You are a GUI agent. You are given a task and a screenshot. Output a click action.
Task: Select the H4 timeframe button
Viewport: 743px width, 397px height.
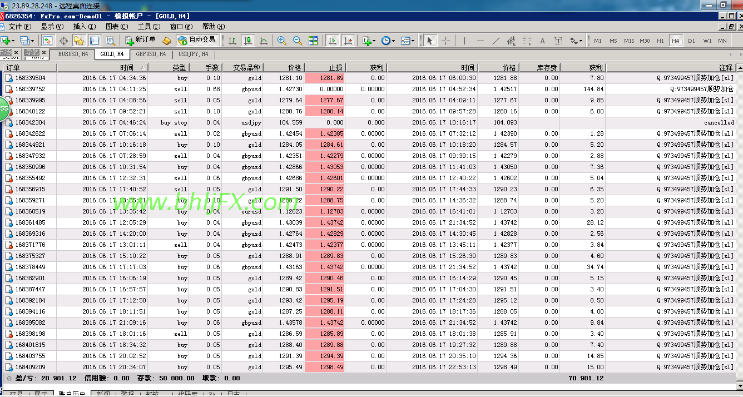point(675,41)
